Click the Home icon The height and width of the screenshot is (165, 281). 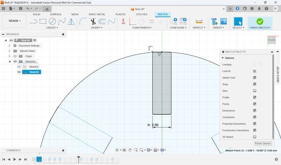tap(47, 9)
